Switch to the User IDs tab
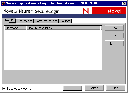Image resolution: width=128 pixels, height=93 pixels. [x=9, y=21]
